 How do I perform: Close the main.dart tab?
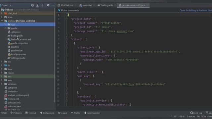[x=94, y=5]
